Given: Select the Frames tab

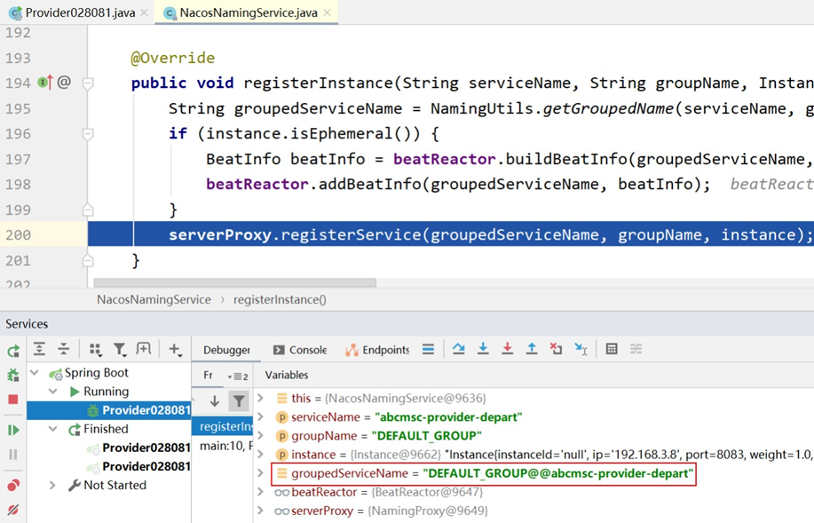Looking at the screenshot, I should pyautogui.click(x=209, y=375).
